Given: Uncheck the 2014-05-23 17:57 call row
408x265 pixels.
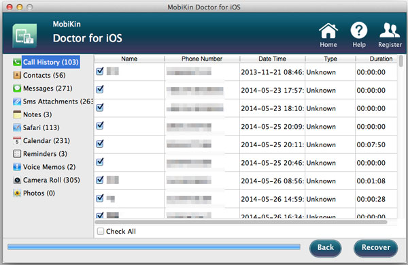Looking at the screenshot, I should [100, 89].
